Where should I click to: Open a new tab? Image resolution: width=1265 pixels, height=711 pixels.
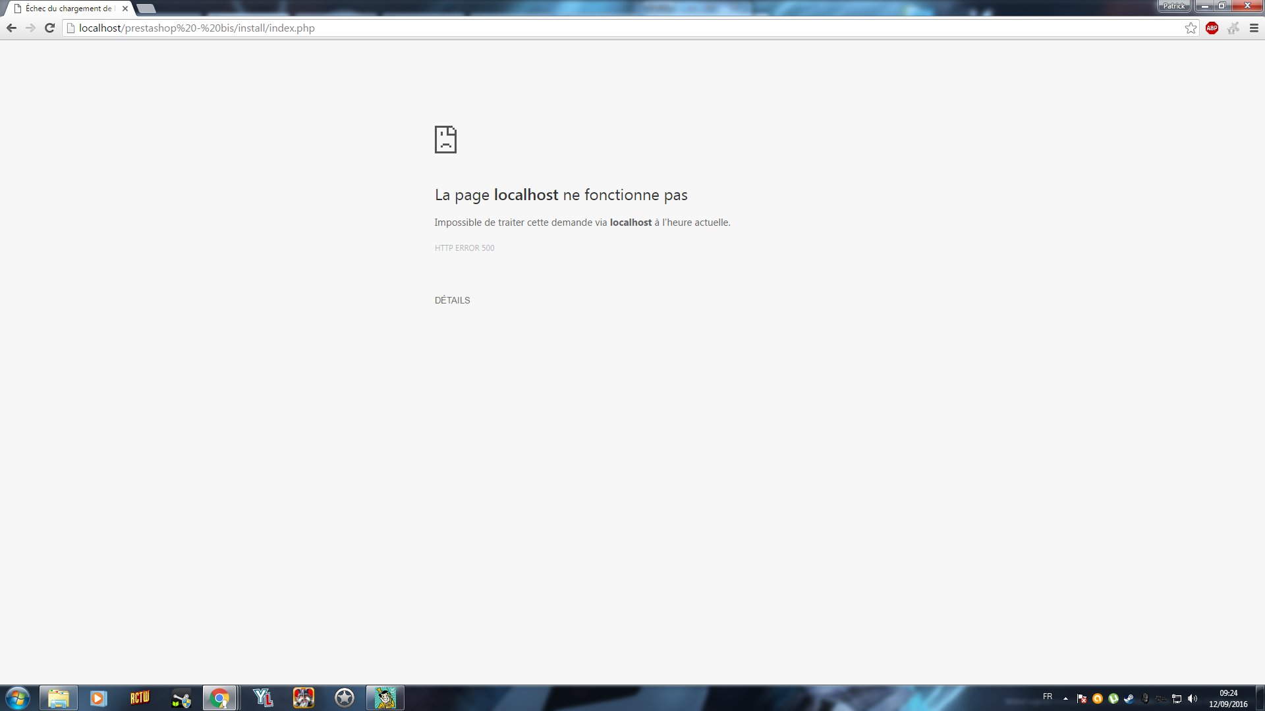(146, 9)
